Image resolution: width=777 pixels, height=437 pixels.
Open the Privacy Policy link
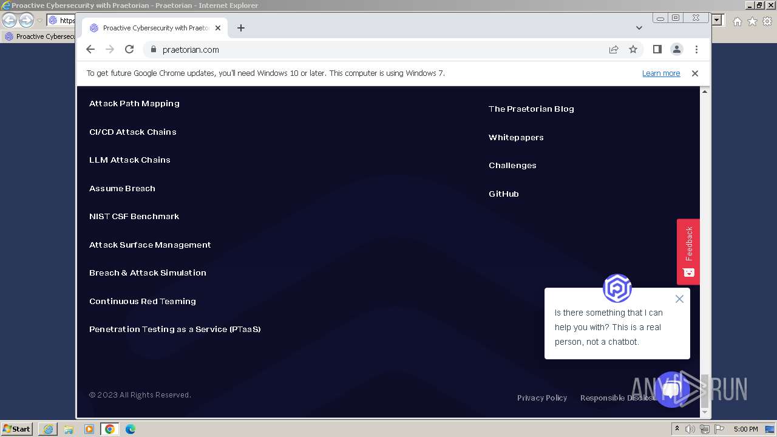coord(542,398)
